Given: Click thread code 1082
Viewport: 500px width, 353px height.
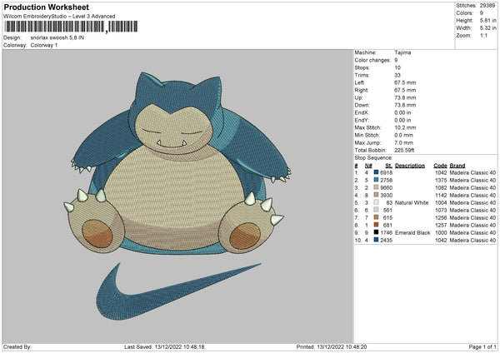Looking at the screenshot, I should tap(441, 187).
